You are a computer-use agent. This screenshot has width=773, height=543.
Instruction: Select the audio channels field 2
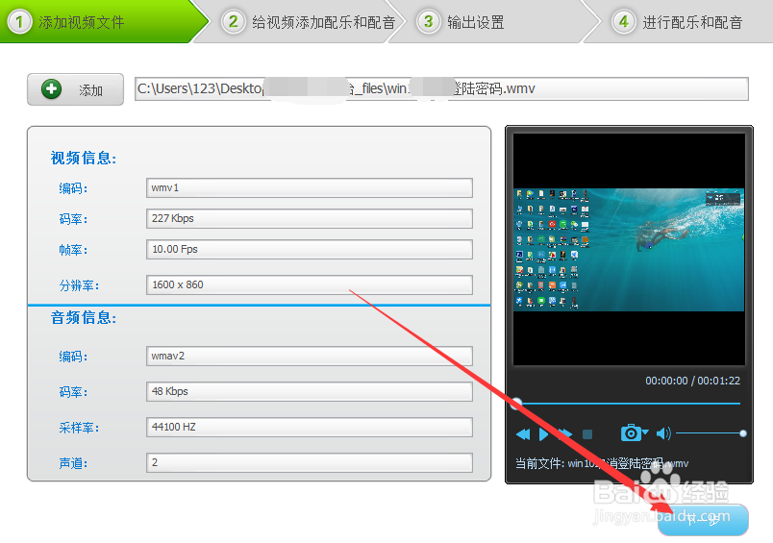click(309, 462)
